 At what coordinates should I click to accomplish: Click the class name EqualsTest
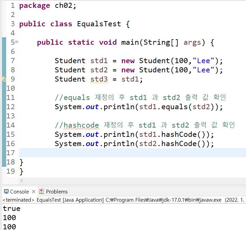99,24
